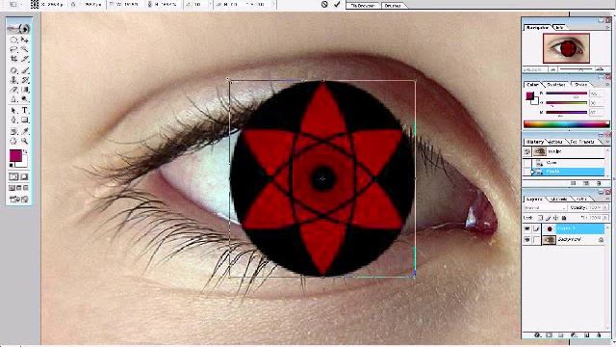
Task: Zoom in button in Navigator
Action: coord(600,69)
